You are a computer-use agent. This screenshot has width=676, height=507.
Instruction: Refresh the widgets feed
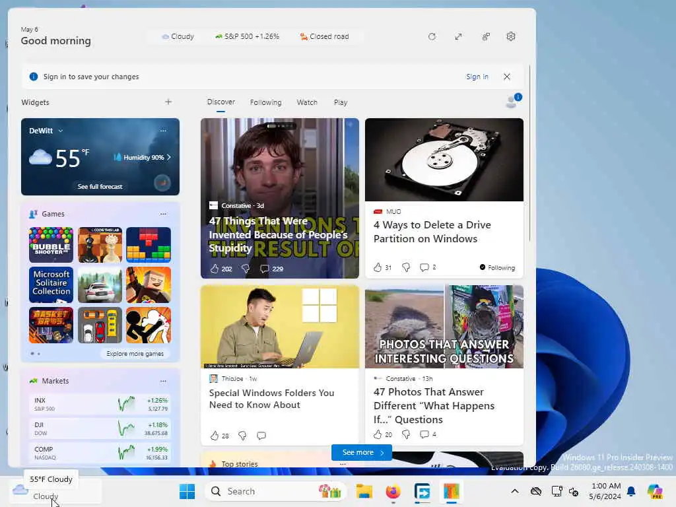(432, 37)
